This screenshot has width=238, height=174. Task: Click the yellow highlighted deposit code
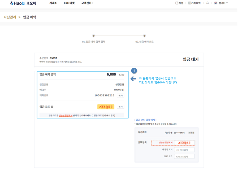106,107
